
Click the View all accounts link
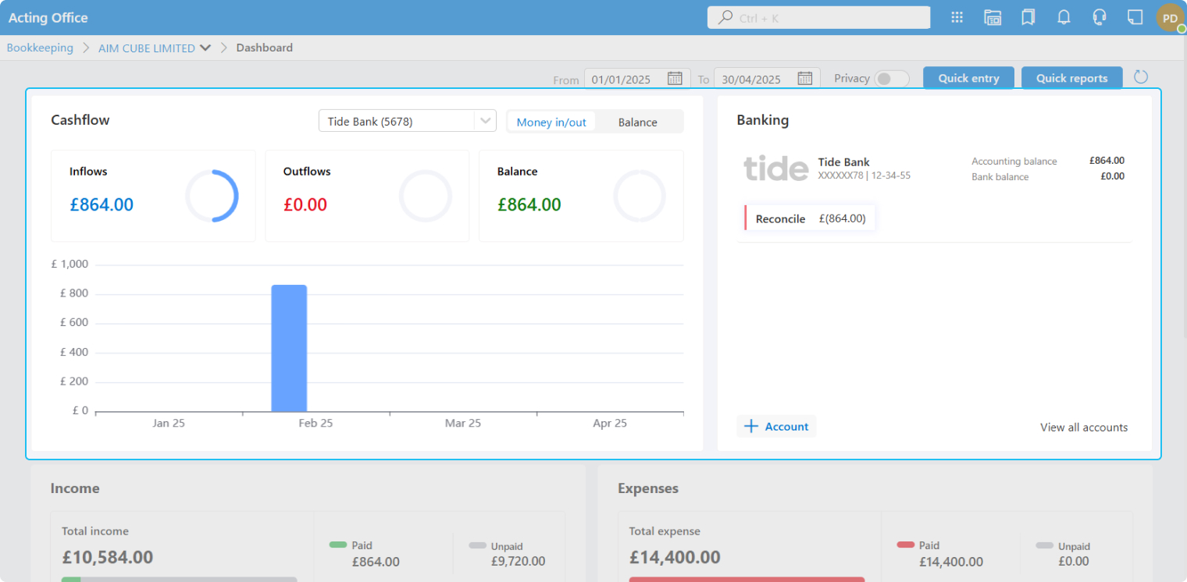click(x=1083, y=428)
